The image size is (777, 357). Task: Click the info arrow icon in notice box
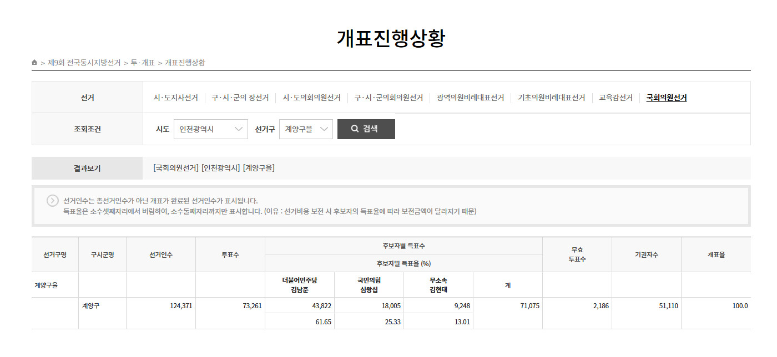tap(53, 201)
